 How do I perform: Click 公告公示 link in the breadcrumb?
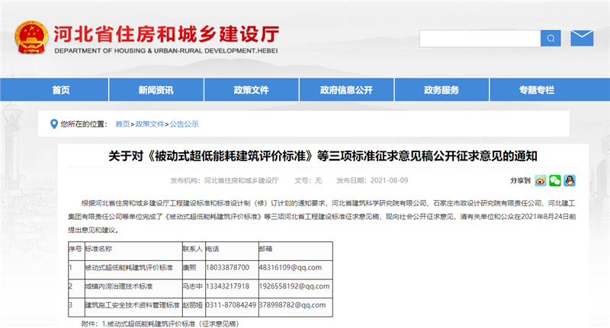[x=184, y=123]
